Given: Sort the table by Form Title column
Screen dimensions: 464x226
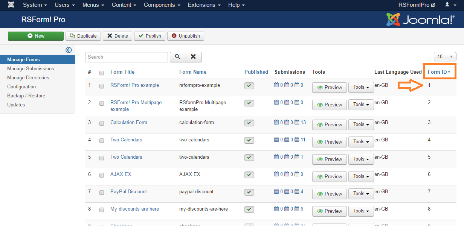Looking at the screenshot, I should pyautogui.click(x=122, y=72).
